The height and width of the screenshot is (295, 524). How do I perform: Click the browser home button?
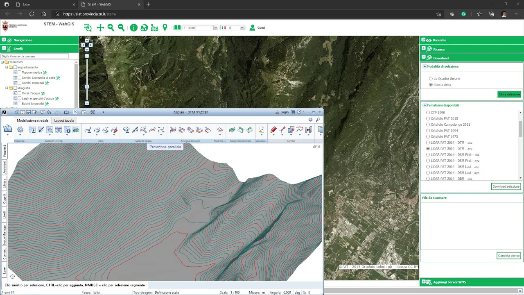[x=43, y=14]
